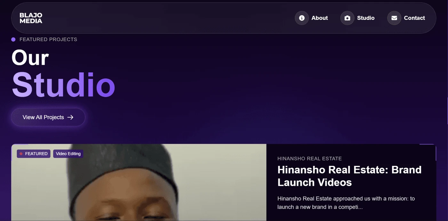
Task: Click the Blajo Media logo
Action: (x=31, y=18)
